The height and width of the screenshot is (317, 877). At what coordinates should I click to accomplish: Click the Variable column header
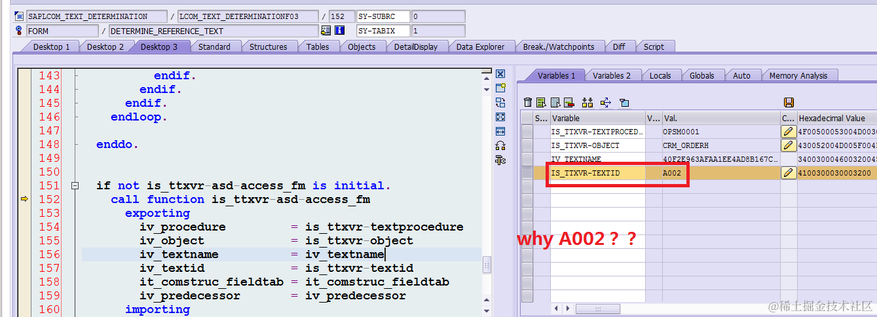tap(598, 118)
